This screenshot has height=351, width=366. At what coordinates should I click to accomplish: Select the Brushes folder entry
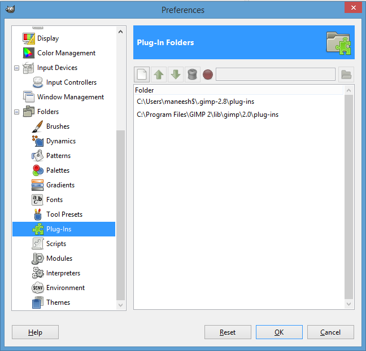(x=58, y=126)
